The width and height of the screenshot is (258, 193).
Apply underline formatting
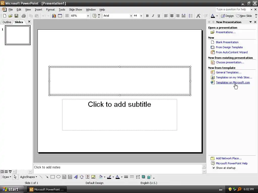click(x=159, y=16)
